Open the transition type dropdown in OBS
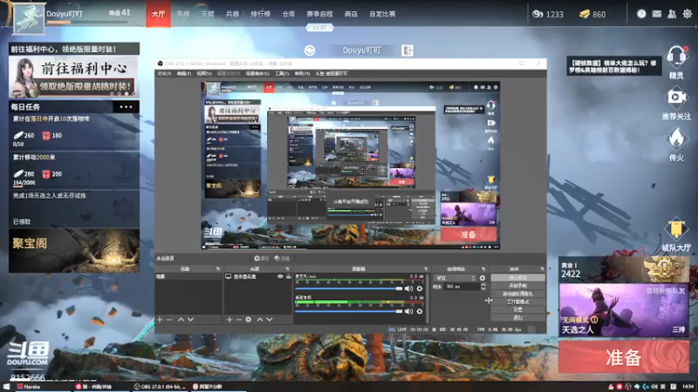 tap(455, 278)
